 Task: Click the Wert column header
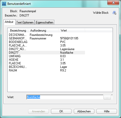click(72, 31)
